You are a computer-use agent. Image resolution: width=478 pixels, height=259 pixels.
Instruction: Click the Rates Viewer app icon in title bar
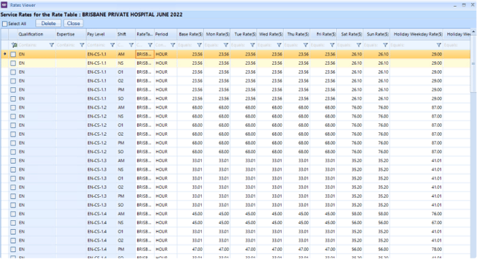4,5
